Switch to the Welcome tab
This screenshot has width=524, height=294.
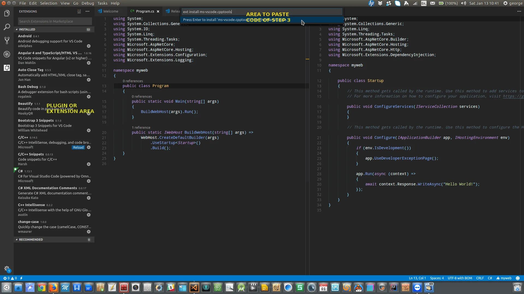pos(111,11)
